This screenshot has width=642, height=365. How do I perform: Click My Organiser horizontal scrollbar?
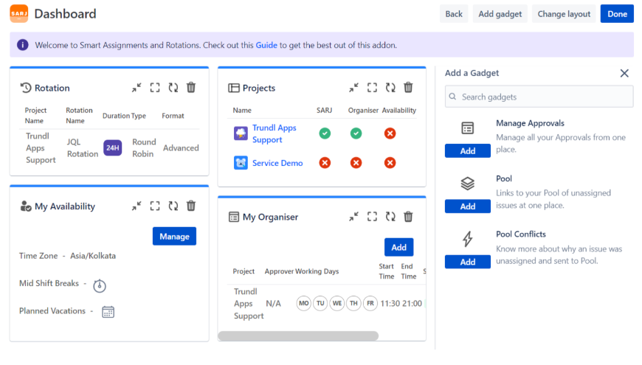(x=298, y=336)
